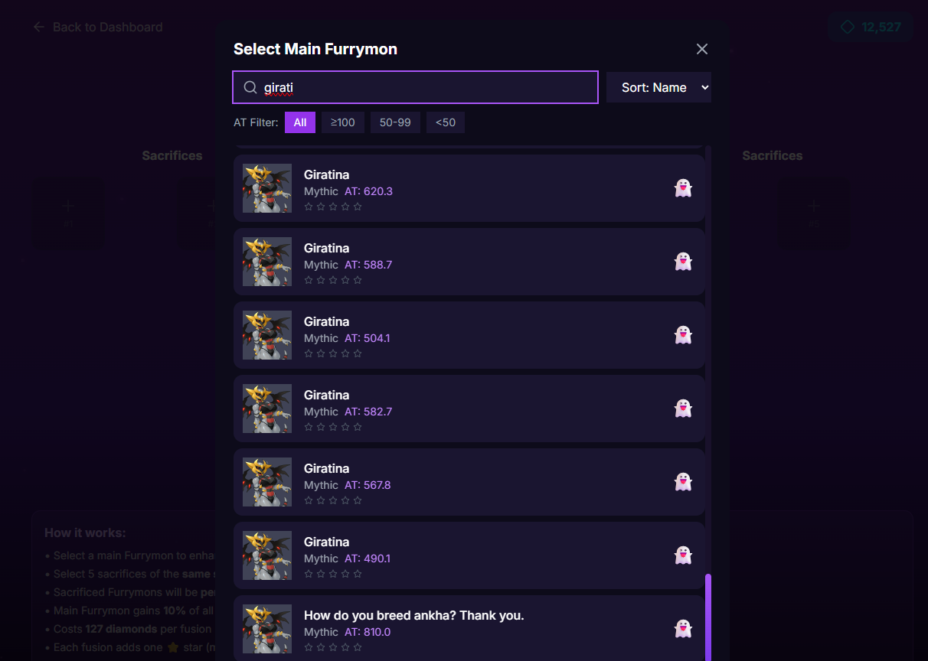Click ghost type icon on AT 810.0 row

point(683,629)
